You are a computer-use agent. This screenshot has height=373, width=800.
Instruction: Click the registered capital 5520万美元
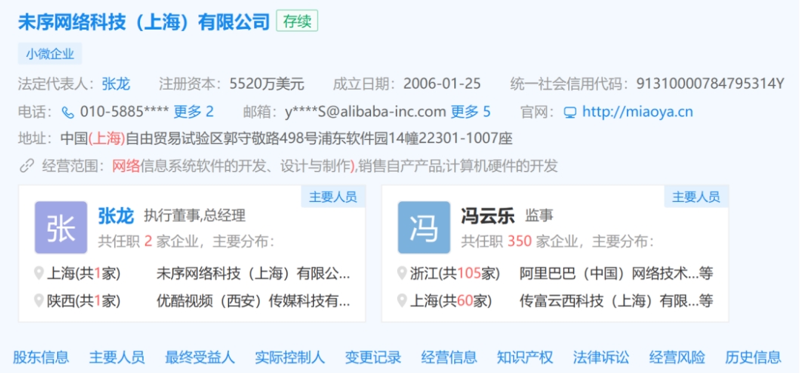[267, 84]
